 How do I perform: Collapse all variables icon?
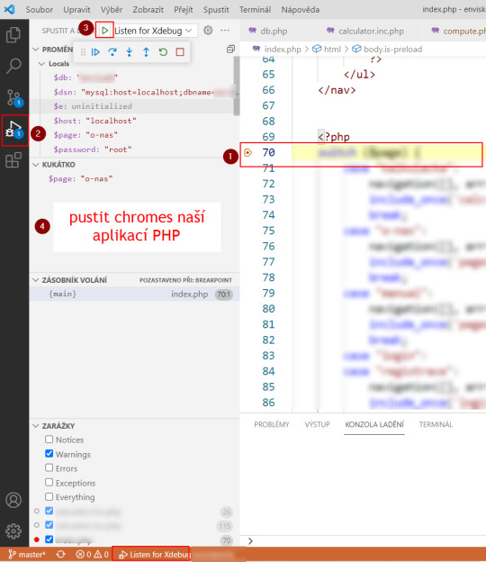point(230,50)
